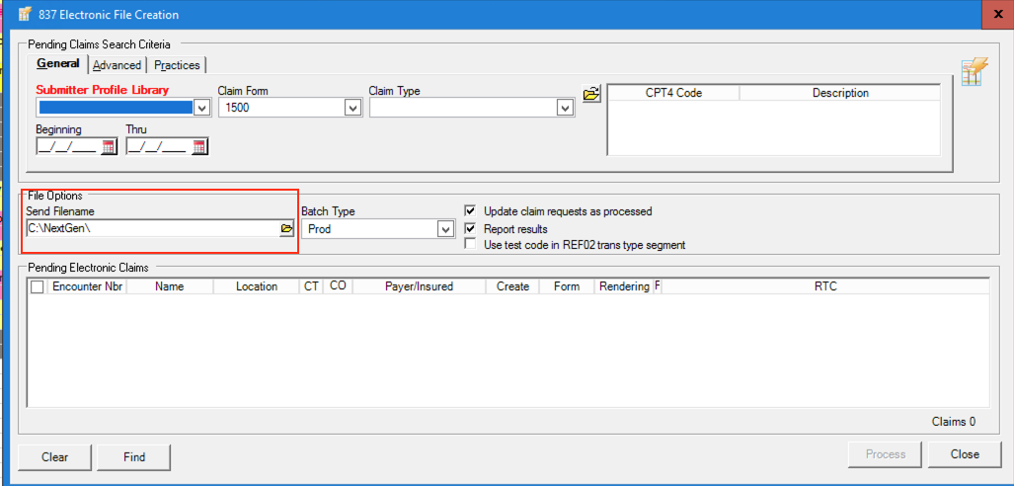The image size is (1014, 486).
Task: Click the CT column header
Action: tap(312, 286)
